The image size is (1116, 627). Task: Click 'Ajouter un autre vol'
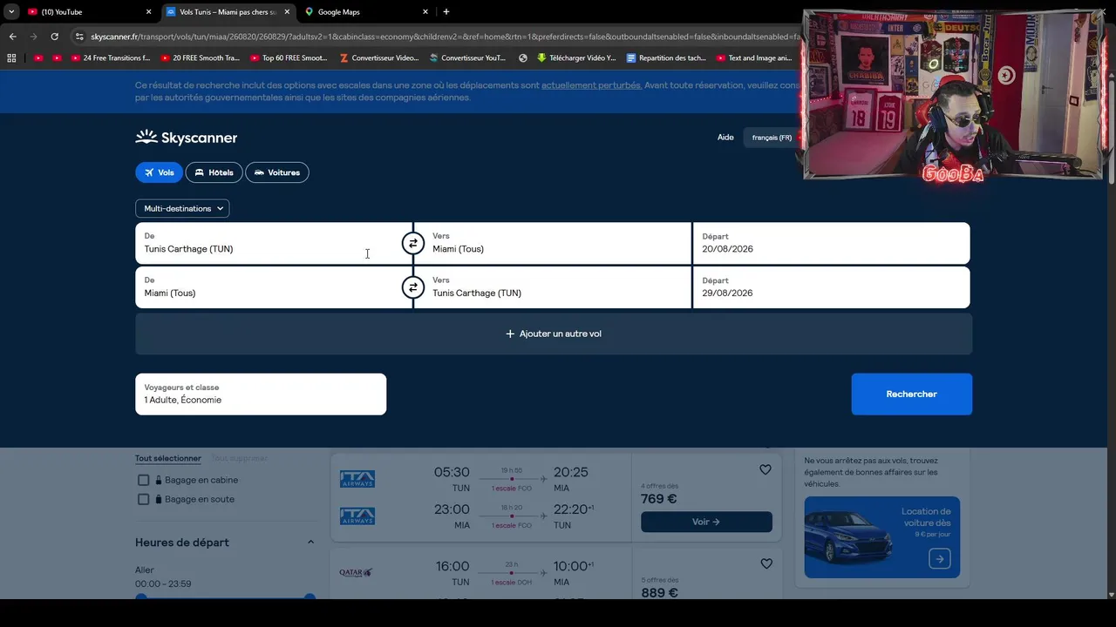tap(554, 334)
